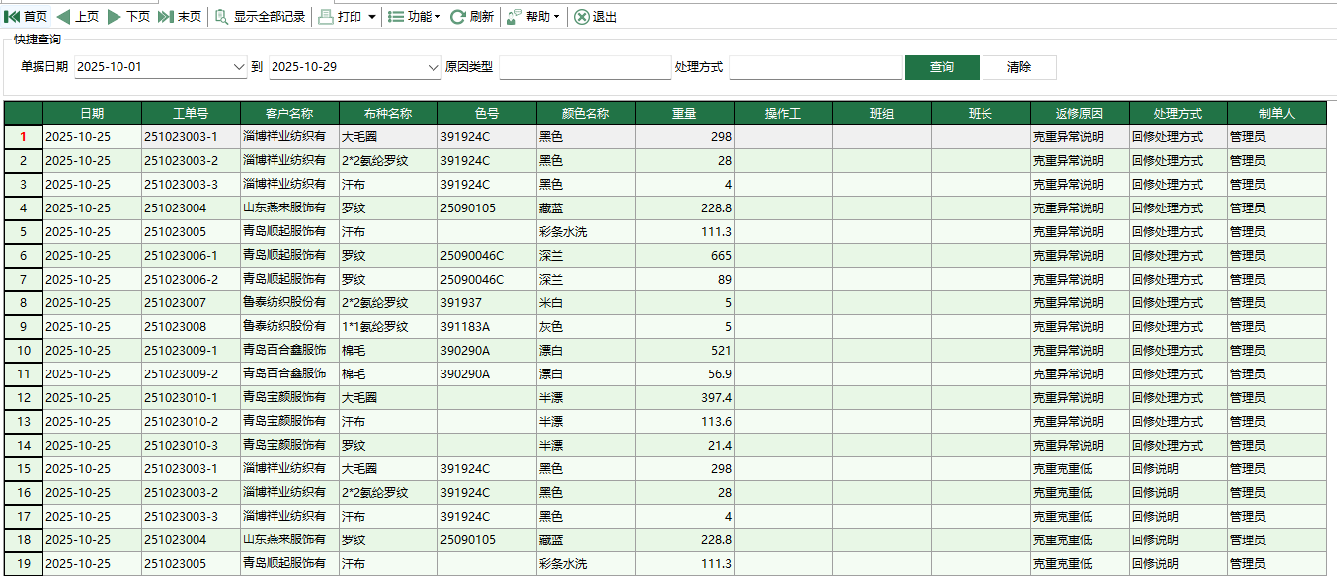Screen dimensions: 1337x576
Task: Click inside the 原因类型 input field
Action: [588, 67]
